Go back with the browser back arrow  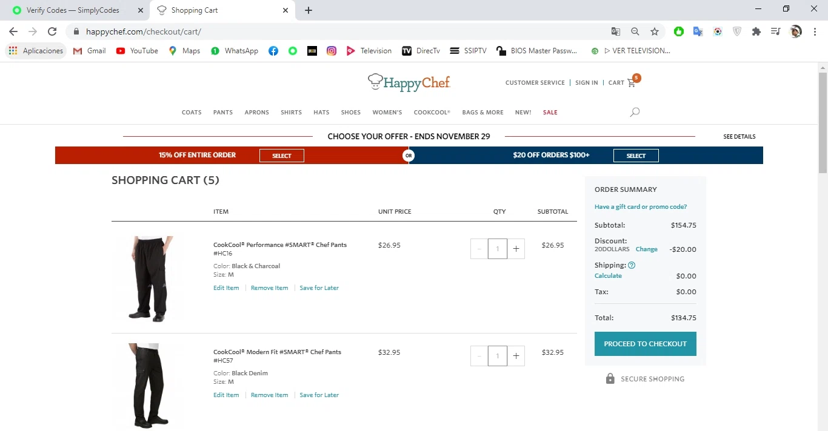coord(13,31)
